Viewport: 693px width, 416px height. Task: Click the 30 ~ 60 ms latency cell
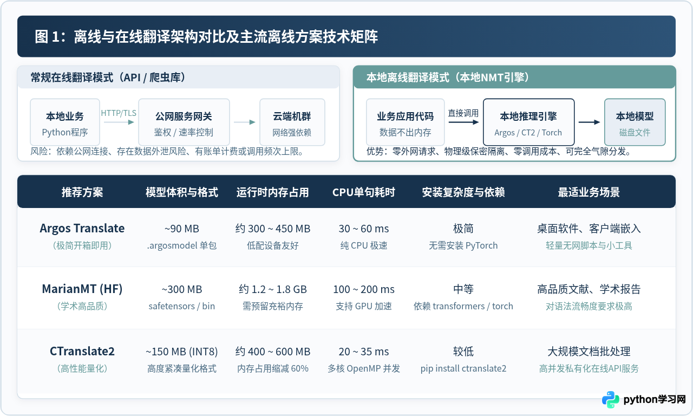click(364, 229)
